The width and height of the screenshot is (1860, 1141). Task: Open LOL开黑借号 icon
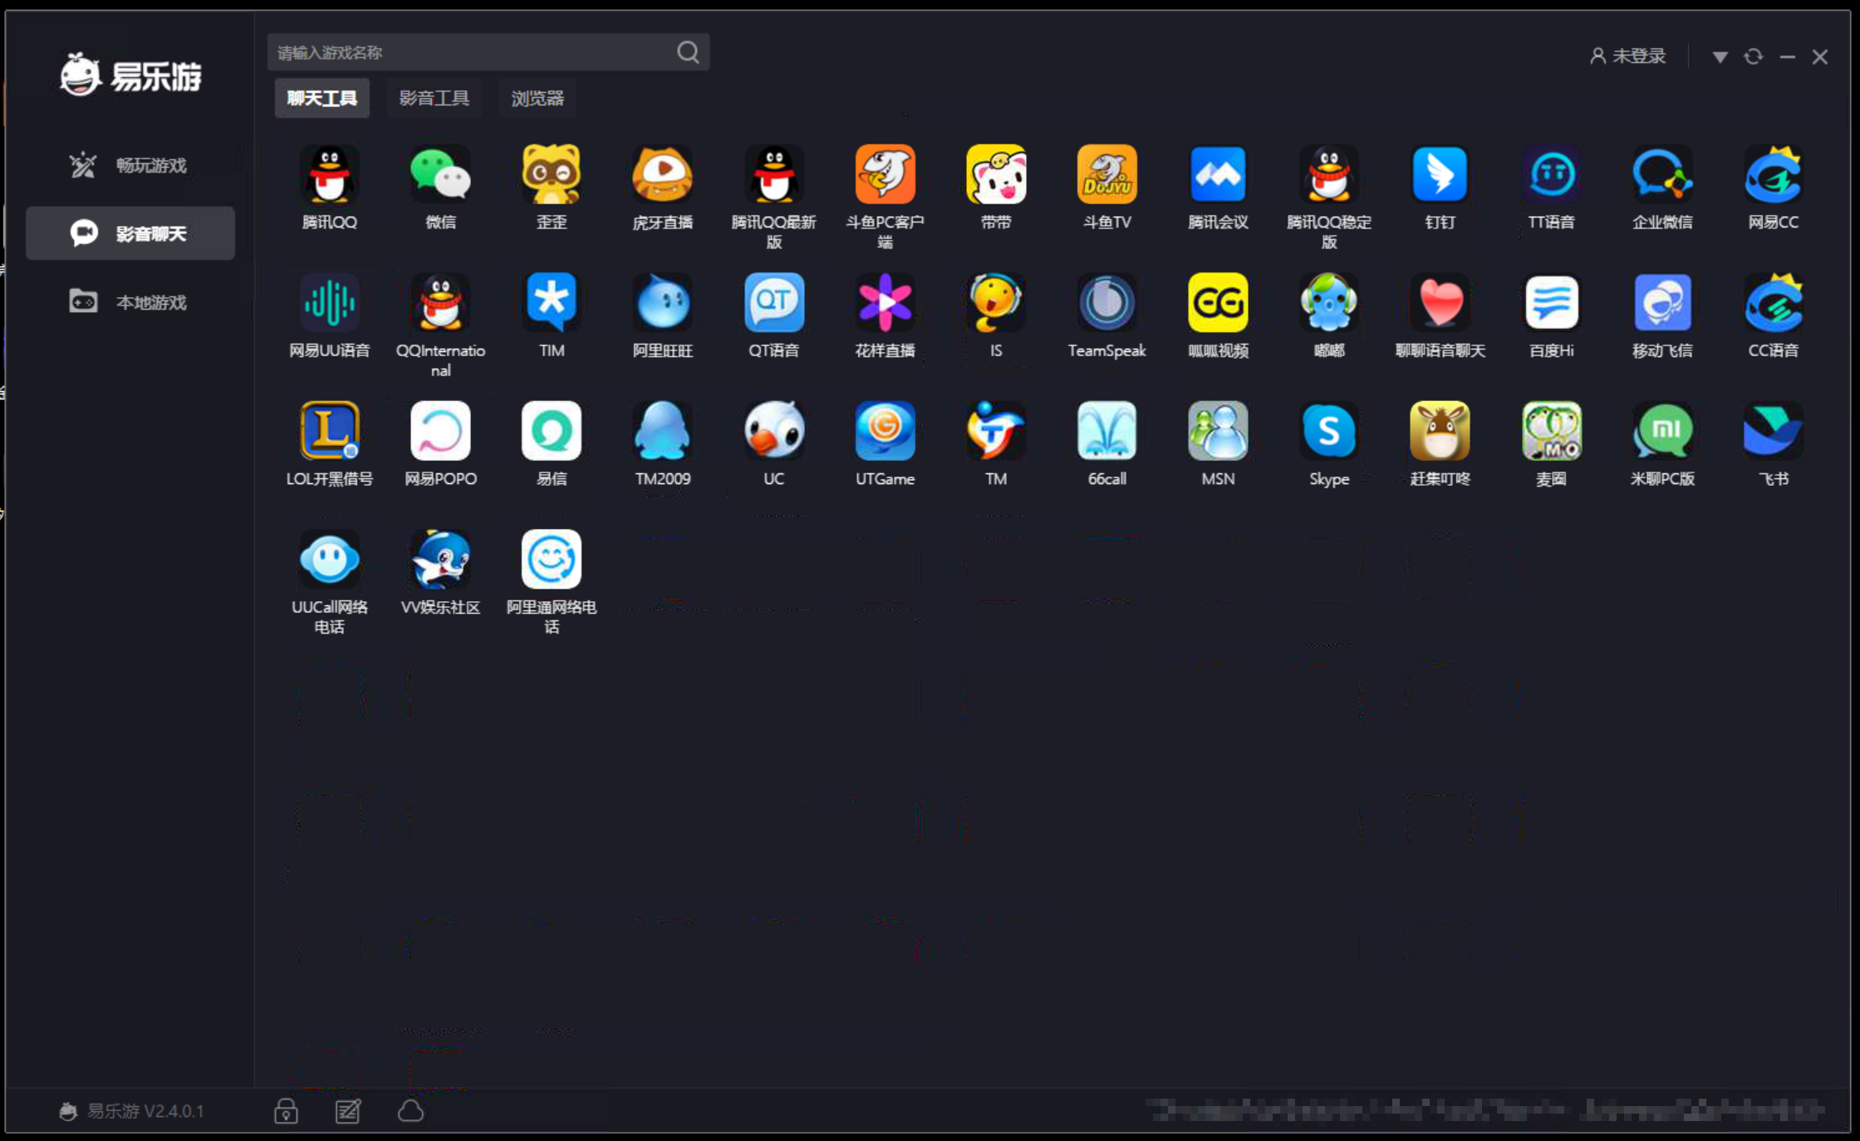coord(329,431)
